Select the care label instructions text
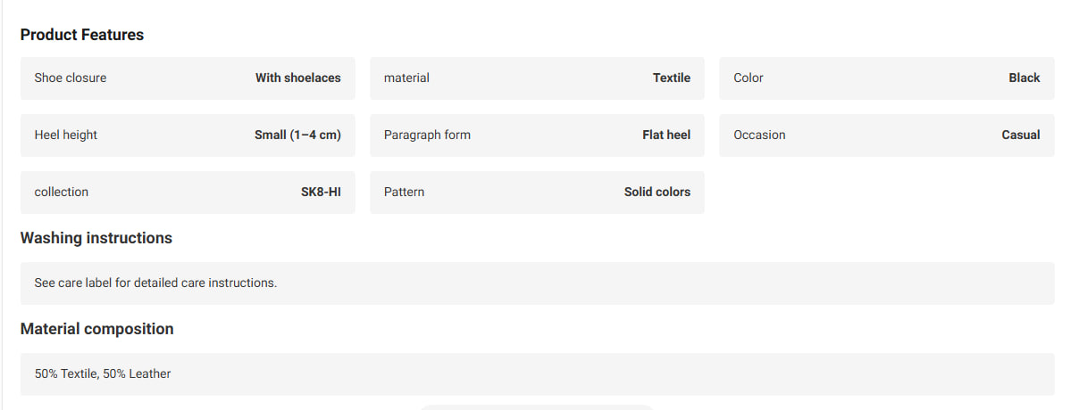This screenshot has height=410, width=1071. pyautogui.click(x=155, y=283)
